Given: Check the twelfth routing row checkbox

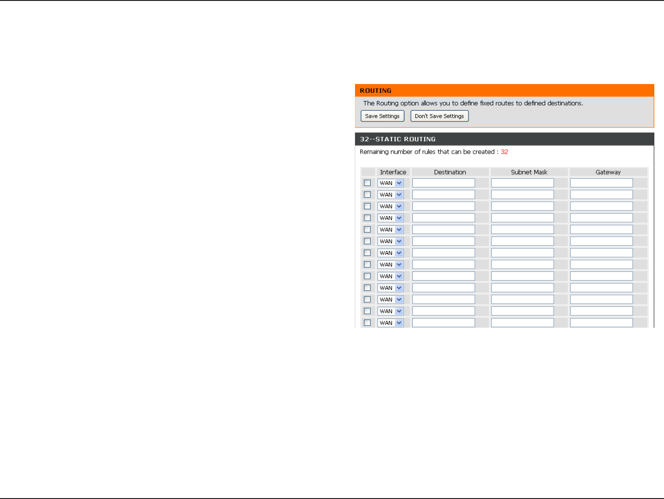Looking at the screenshot, I should [x=367, y=311].
